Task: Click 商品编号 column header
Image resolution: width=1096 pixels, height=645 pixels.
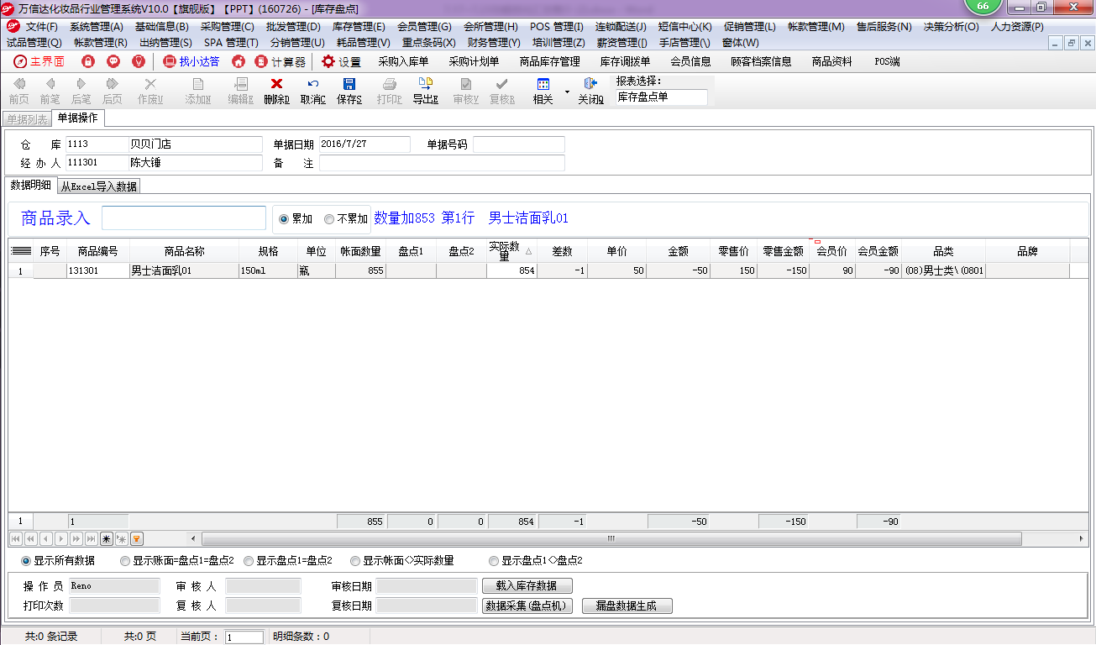Action: tap(98, 251)
